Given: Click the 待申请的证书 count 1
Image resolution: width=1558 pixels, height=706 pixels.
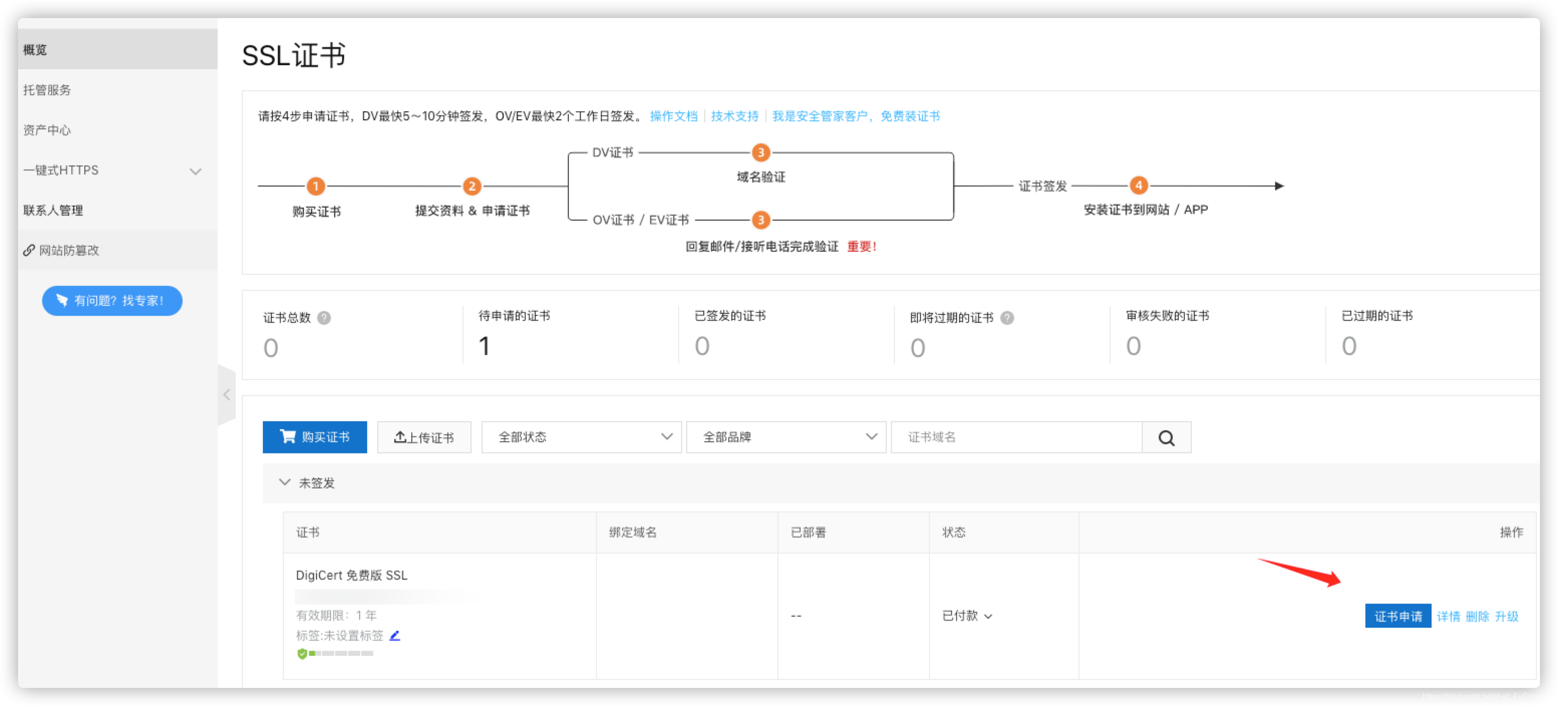Looking at the screenshot, I should [x=484, y=346].
